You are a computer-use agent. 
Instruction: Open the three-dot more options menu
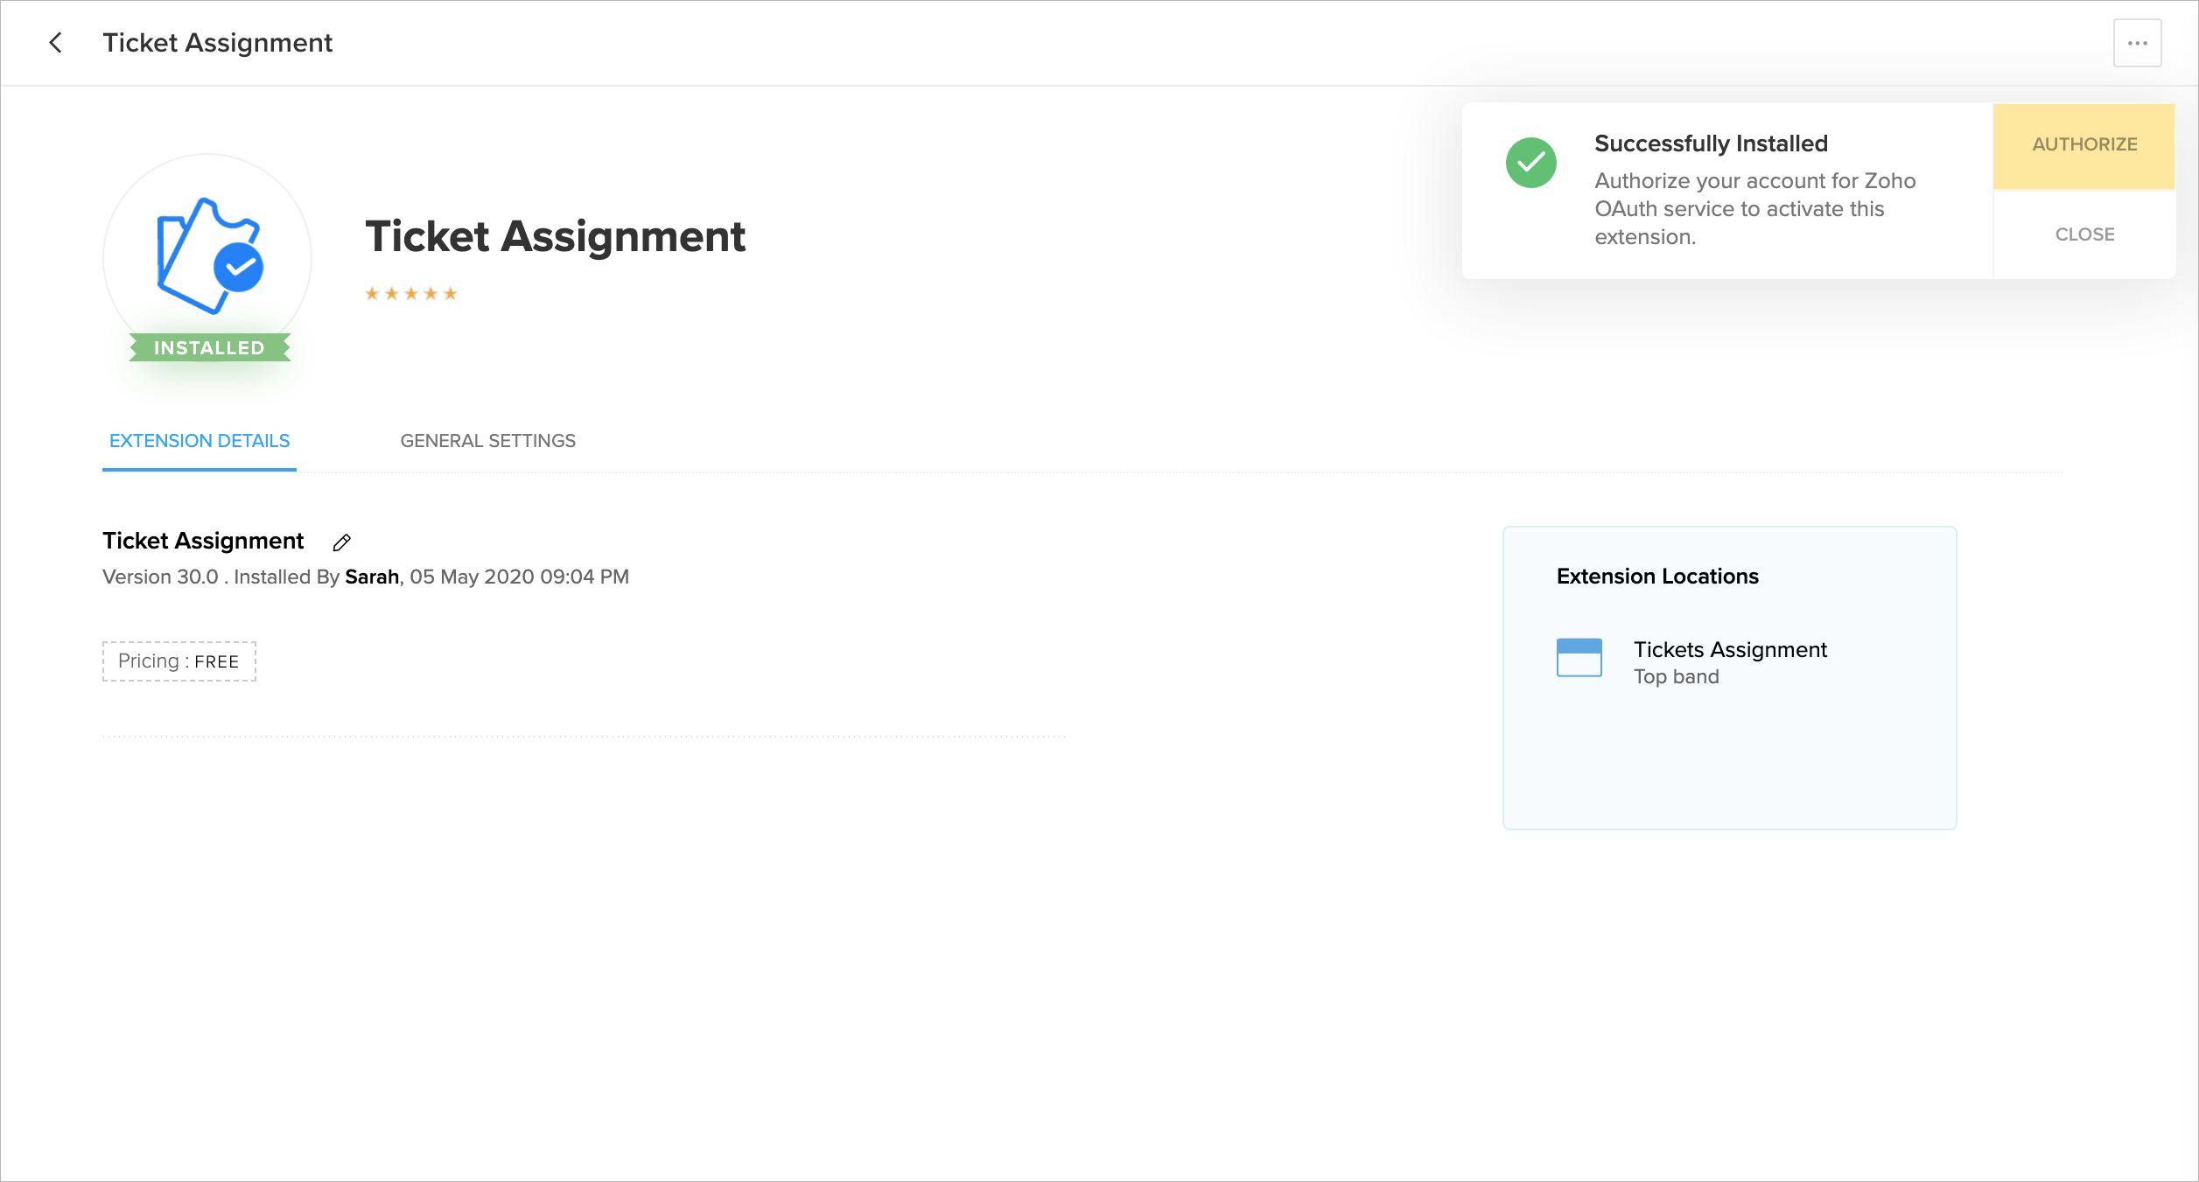coord(2137,43)
